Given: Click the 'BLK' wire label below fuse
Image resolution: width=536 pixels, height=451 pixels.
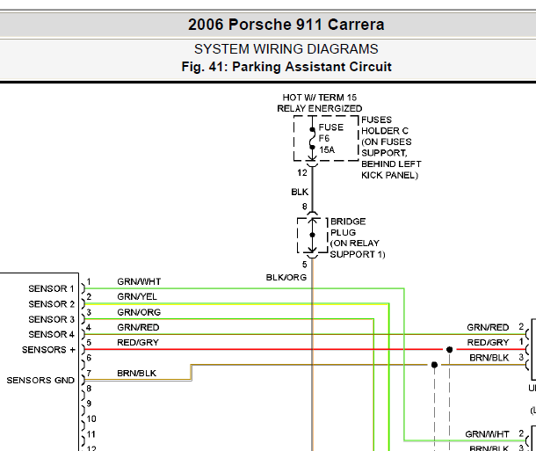Looking at the screenshot, I should [x=300, y=192].
